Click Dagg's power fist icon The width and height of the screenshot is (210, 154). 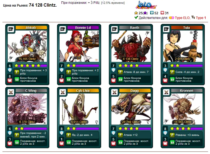[113, 133]
